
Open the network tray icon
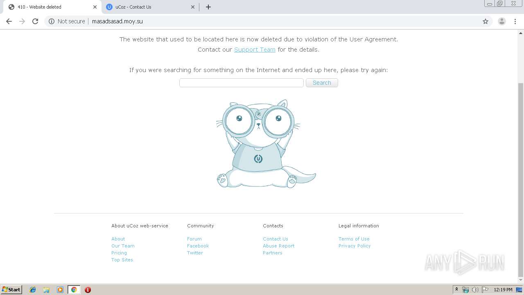pos(465,290)
